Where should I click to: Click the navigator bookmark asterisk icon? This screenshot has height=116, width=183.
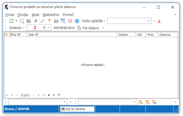[x=49, y=95]
